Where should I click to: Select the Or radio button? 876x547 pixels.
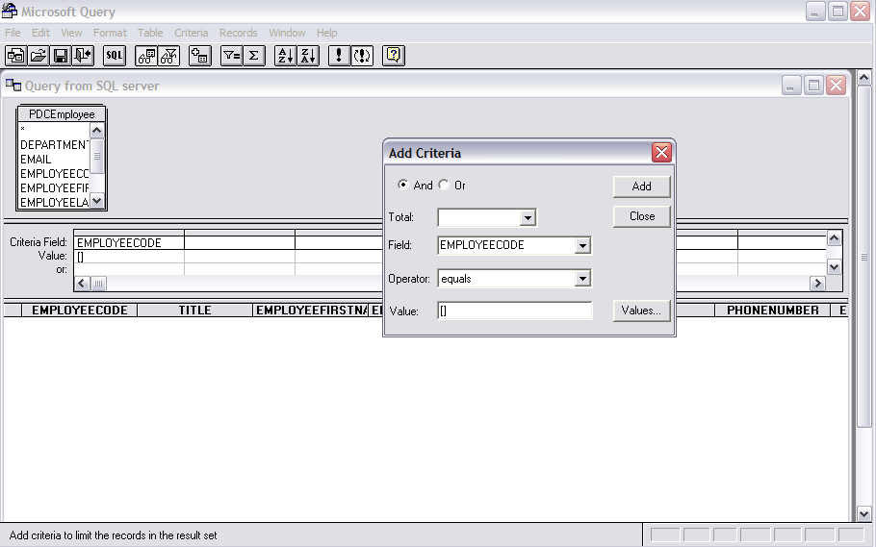click(x=444, y=185)
